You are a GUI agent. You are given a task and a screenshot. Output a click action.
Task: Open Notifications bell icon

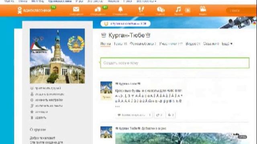(x=120, y=10)
